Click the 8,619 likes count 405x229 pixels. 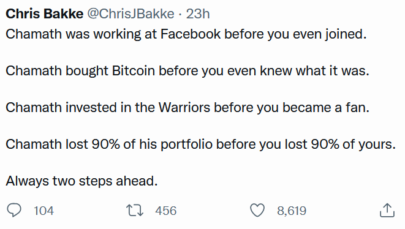292,211
